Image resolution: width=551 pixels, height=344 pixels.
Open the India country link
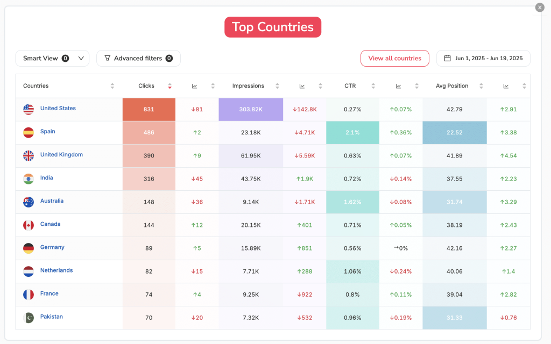[46, 177]
